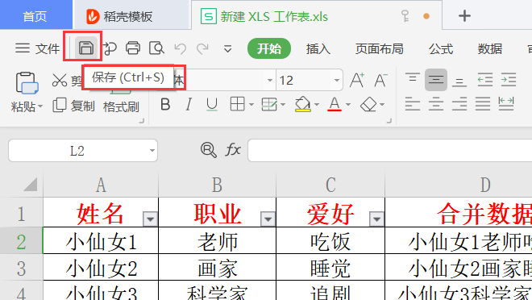Click the Justify alignment icon

pyautogui.click(x=483, y=104)
